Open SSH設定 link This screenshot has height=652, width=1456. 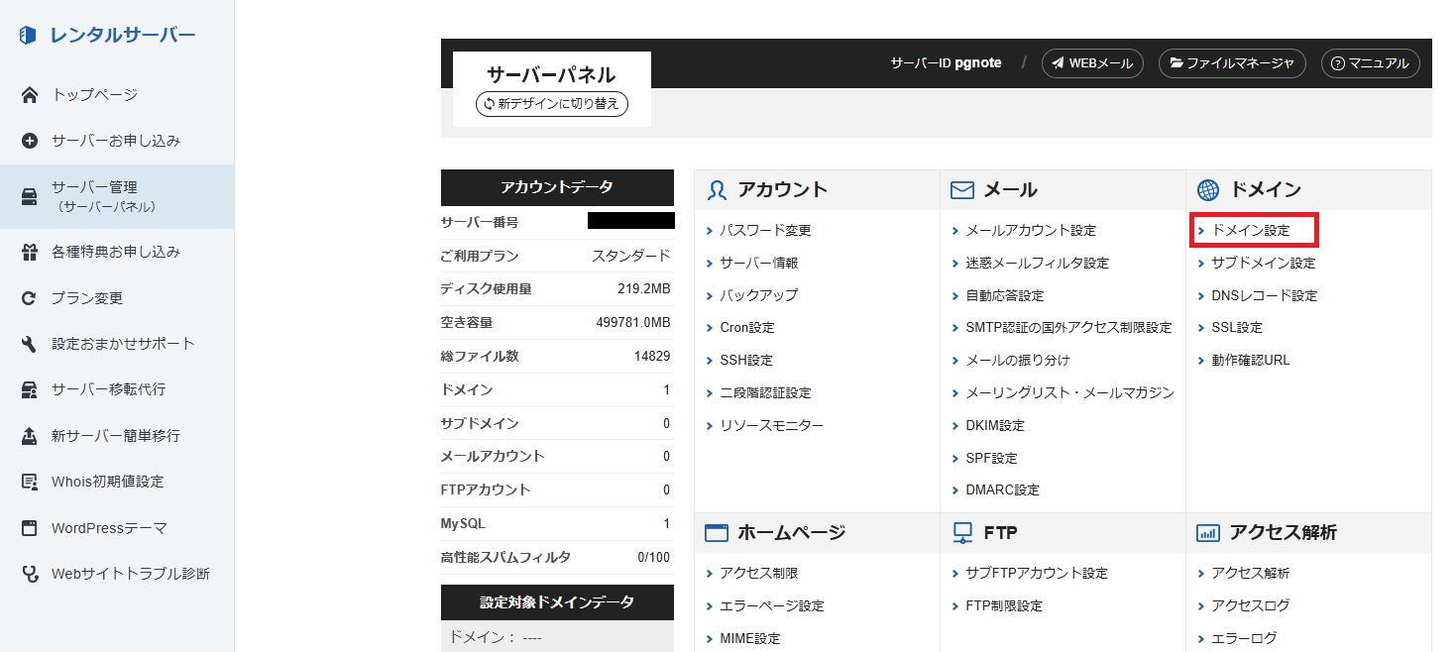[x=746, y=360]
